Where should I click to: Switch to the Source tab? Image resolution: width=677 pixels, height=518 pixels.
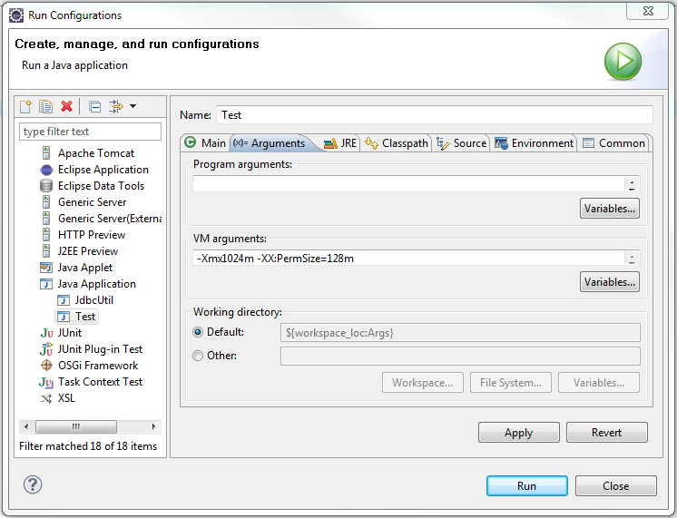(x=462, y=143)
